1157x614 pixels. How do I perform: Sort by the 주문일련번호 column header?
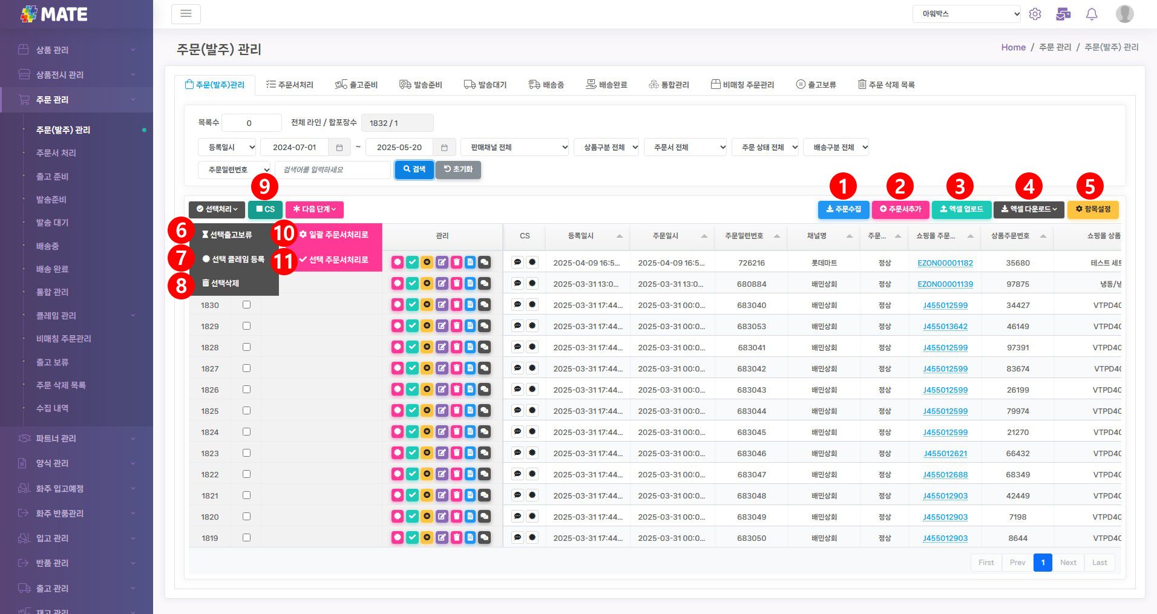click(750, 236)
